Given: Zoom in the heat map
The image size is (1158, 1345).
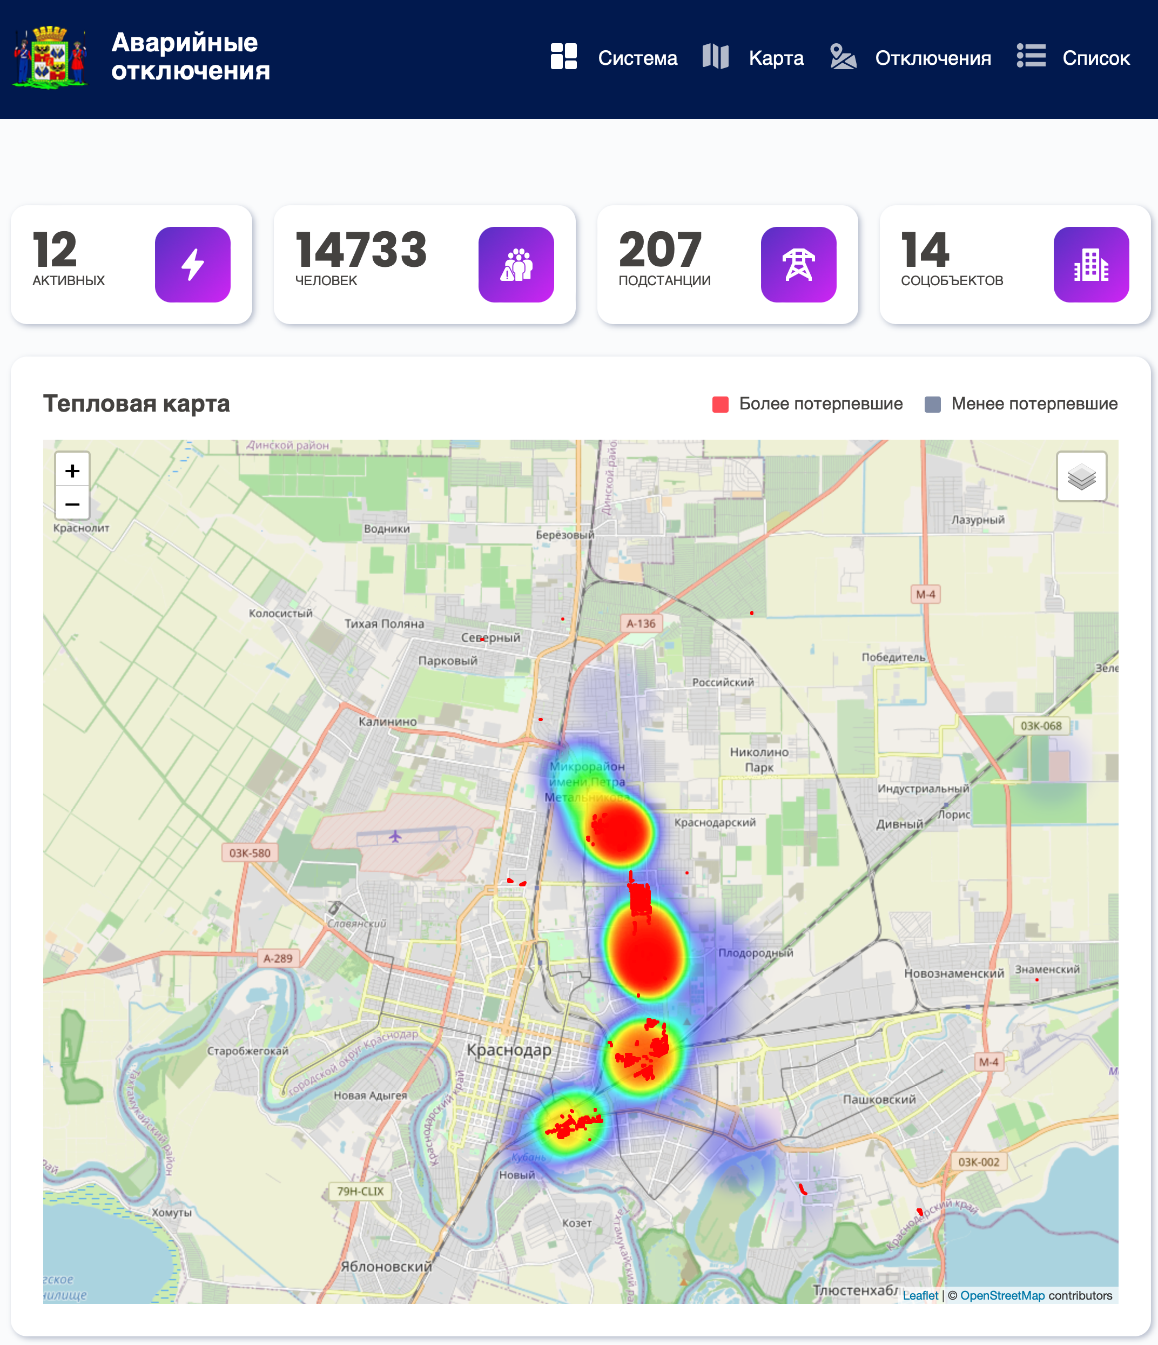Looking at the screenshot, I should (x=72, y=470).
